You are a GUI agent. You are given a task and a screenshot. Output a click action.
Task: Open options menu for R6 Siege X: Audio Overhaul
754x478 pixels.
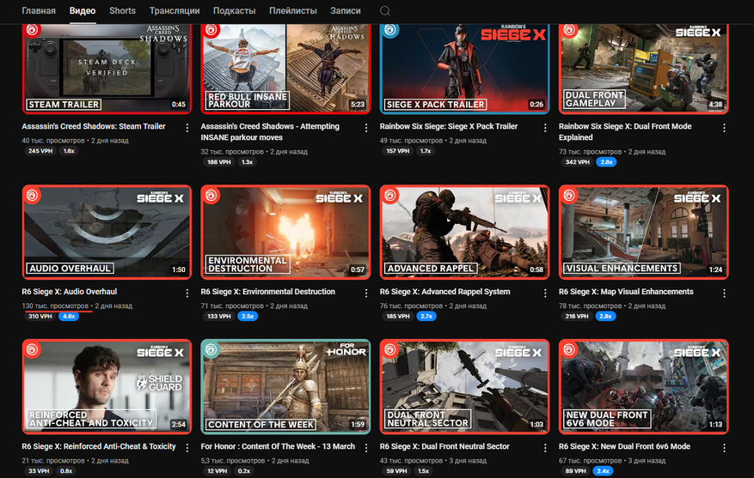tap(187, 293)
